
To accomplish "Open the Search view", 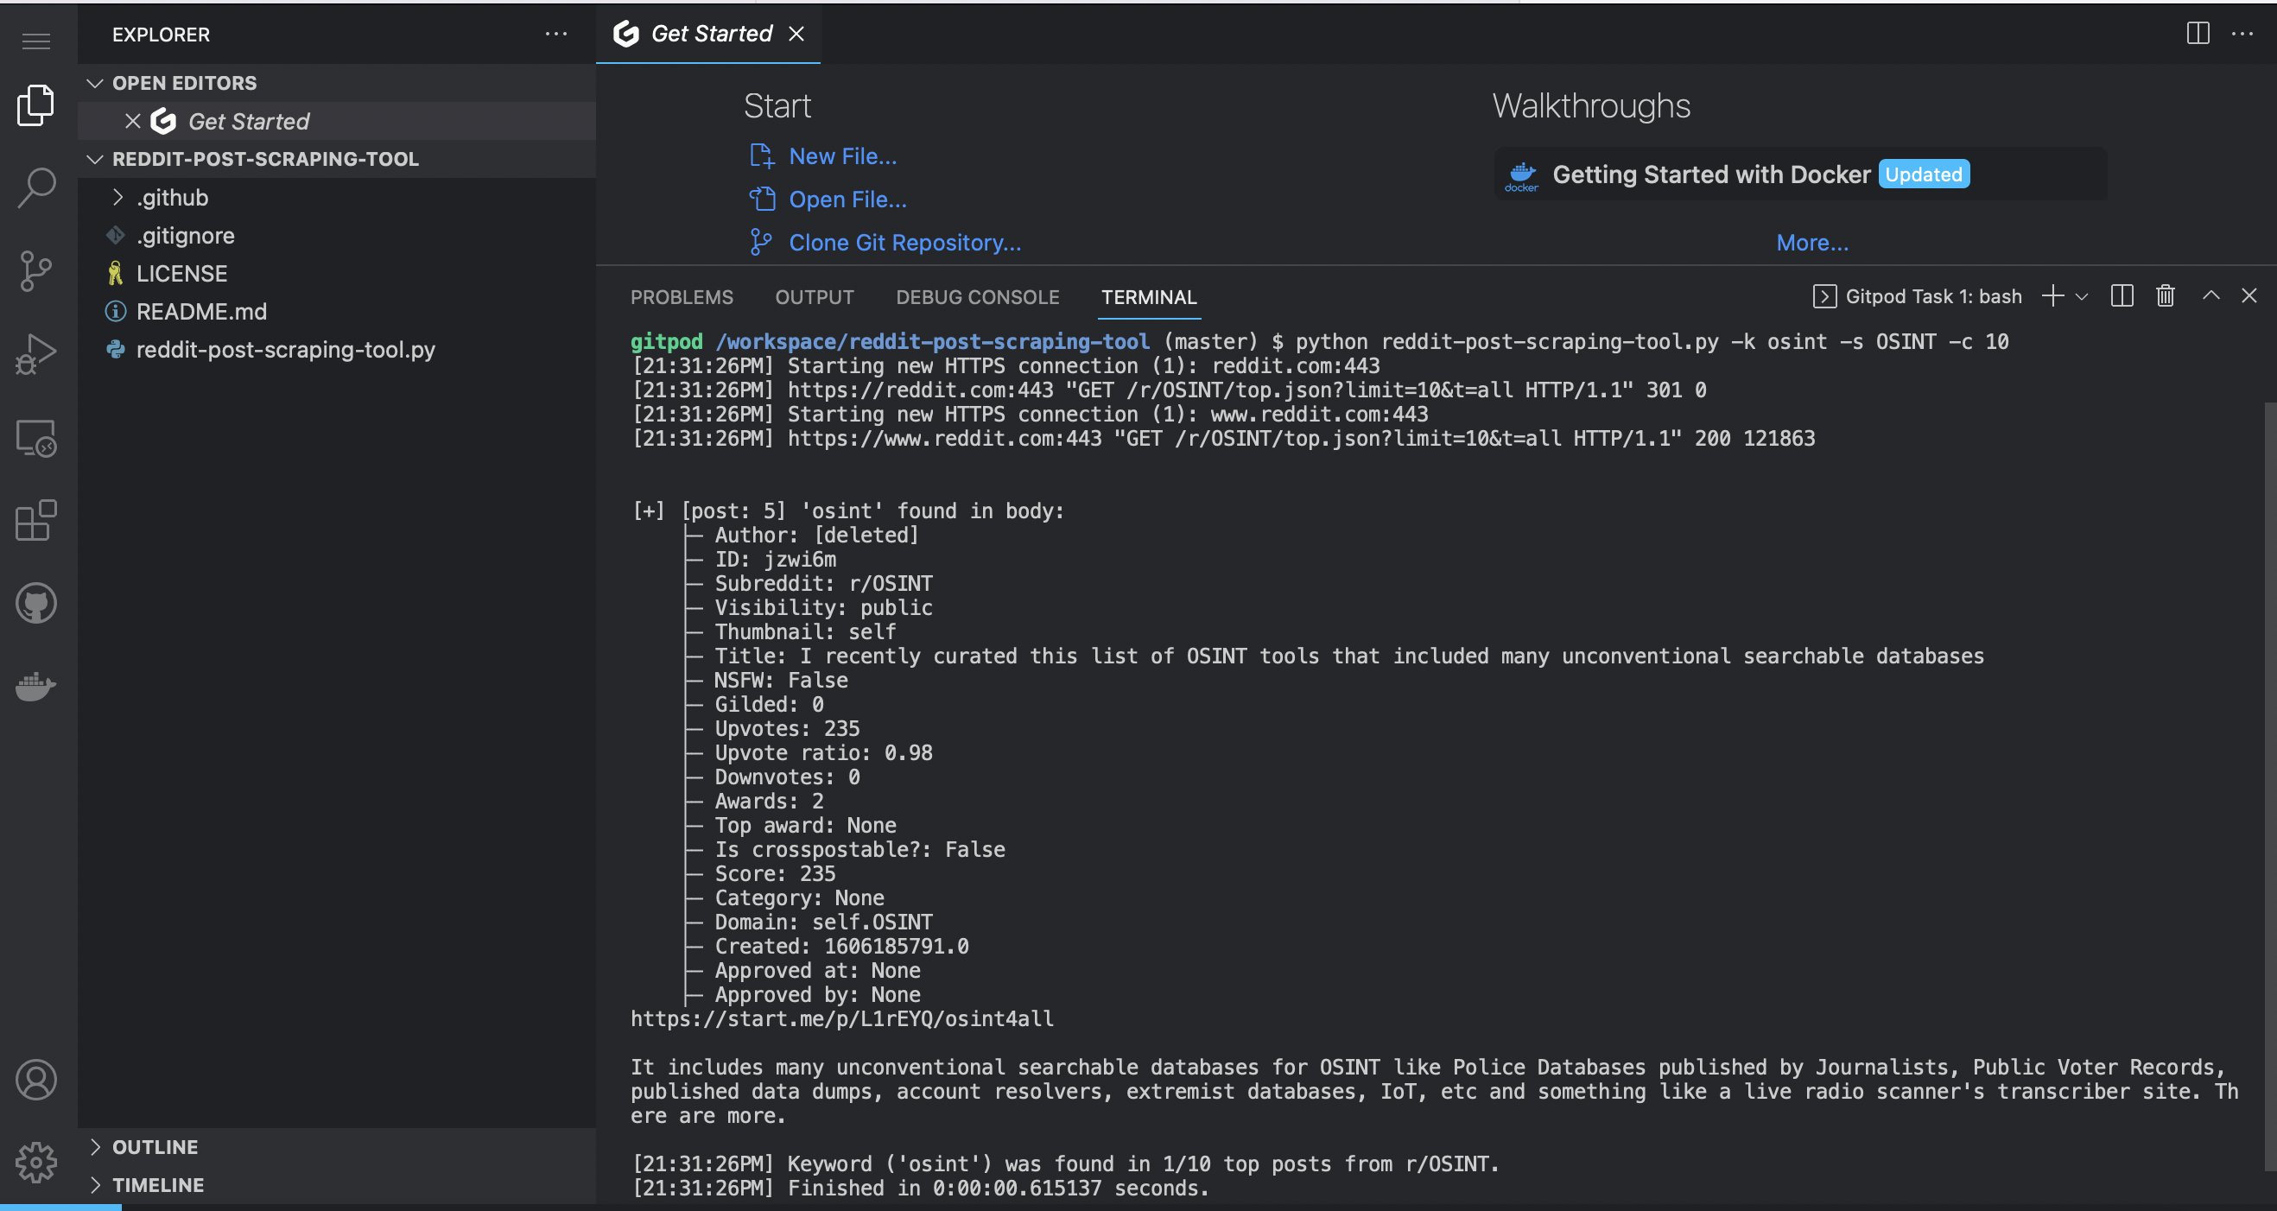I will coord(36,187).
